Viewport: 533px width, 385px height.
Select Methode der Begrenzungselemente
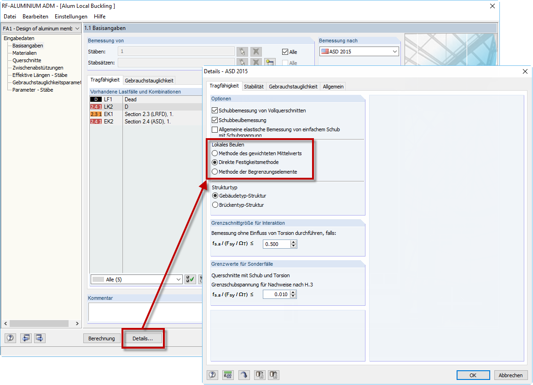coord(214,172)
